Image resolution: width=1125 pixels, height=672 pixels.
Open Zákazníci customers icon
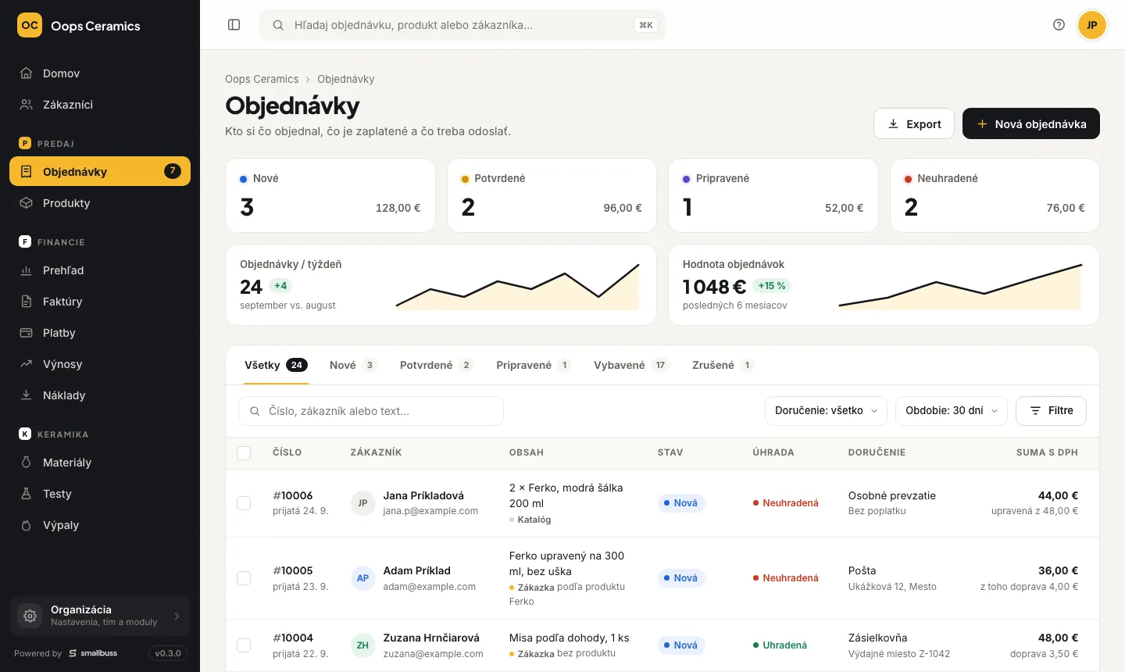pyautogui.click(x=27, y=105)
